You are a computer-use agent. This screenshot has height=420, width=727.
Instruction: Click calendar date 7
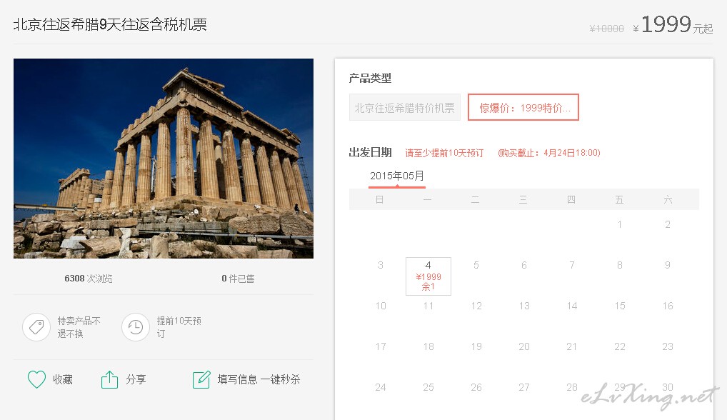572,265
